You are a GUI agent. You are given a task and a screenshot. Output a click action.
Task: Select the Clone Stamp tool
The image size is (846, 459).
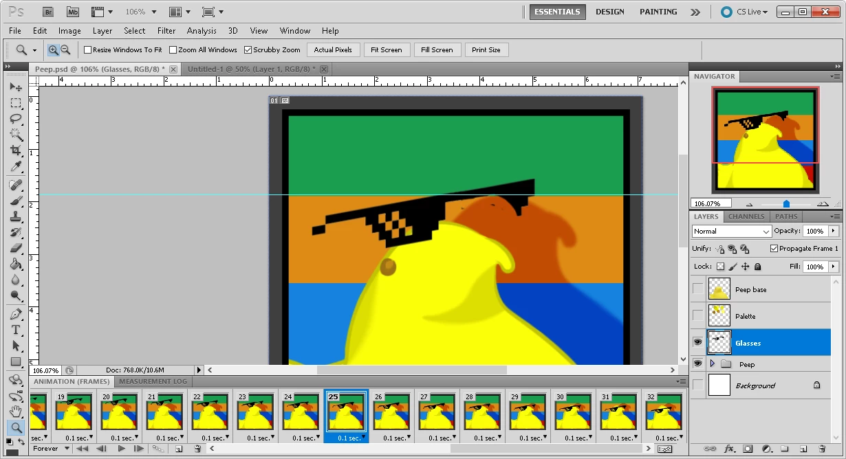pyautogui.click(x=16, y=216)
